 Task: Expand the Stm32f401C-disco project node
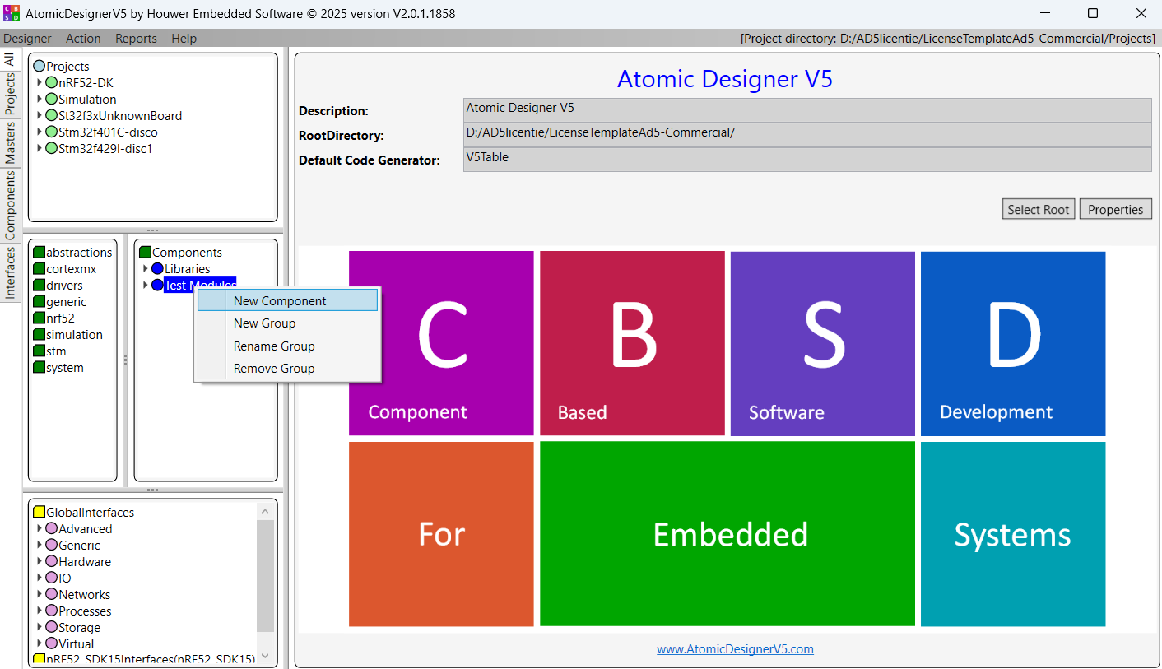40,132
